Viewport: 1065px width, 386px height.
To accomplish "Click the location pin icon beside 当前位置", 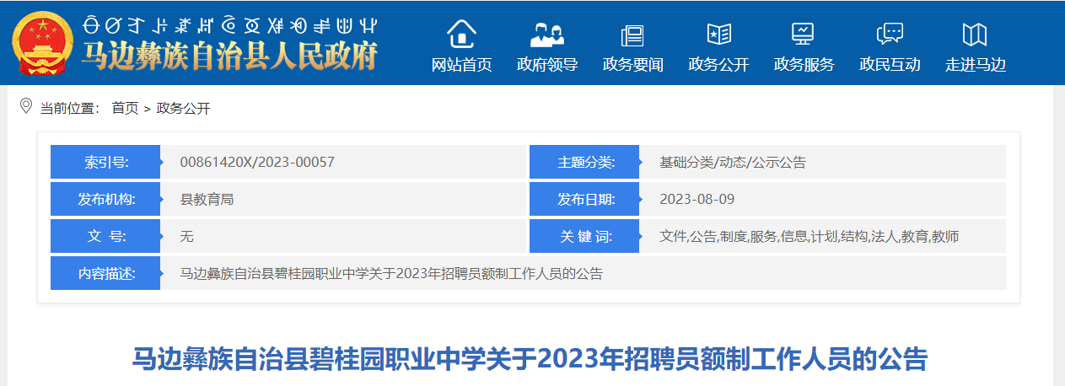I will point(26,106).
